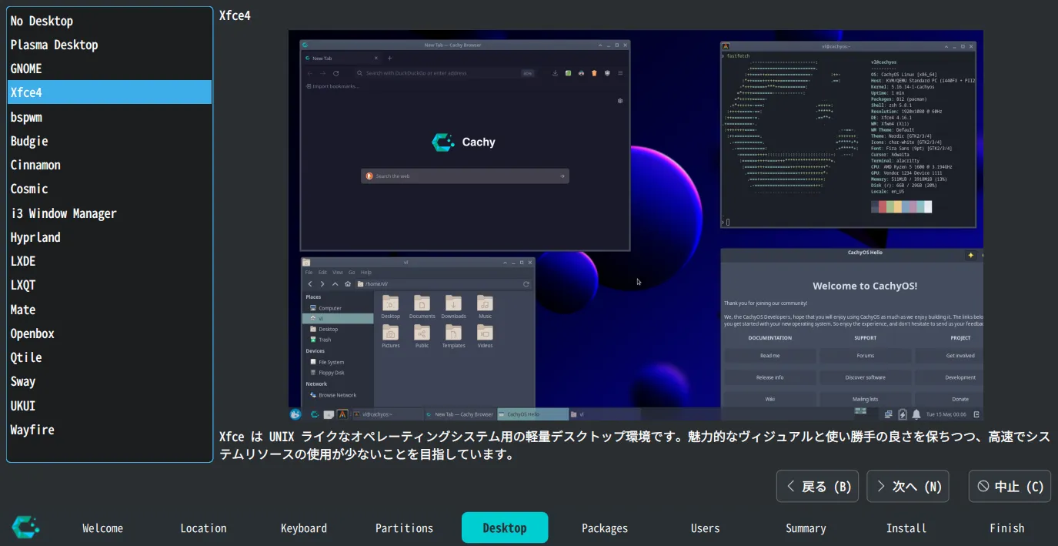Image resolution: width=1058 pixels, height=546 pixels.
Task: Choose the UKUI desktop
Action: [109, 406]
